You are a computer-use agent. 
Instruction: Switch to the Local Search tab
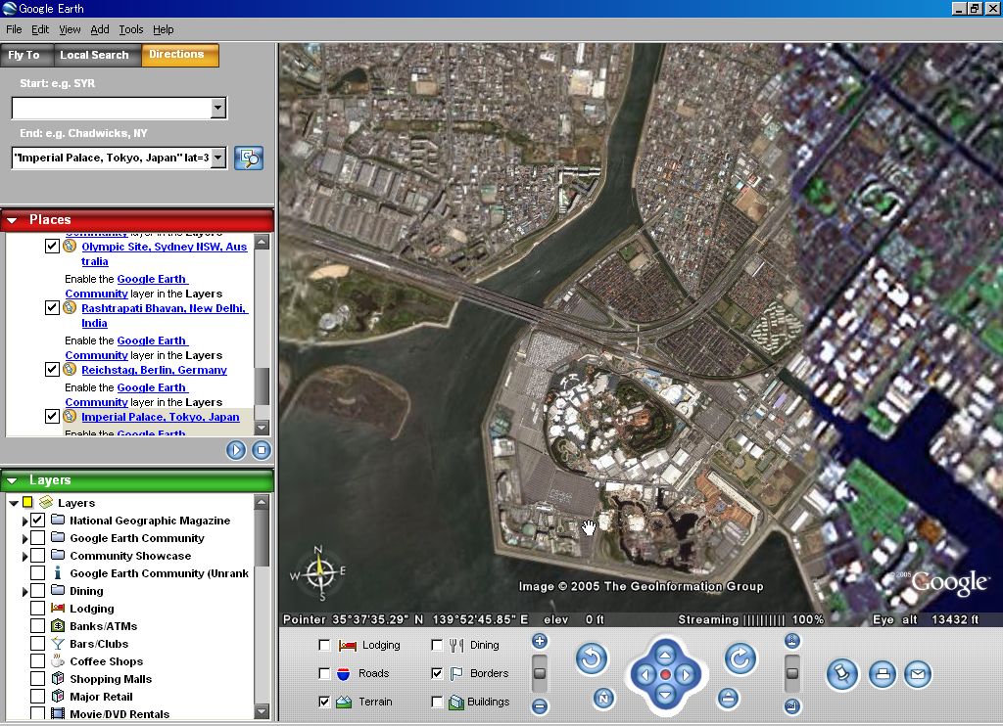click(x=97, y=55)
